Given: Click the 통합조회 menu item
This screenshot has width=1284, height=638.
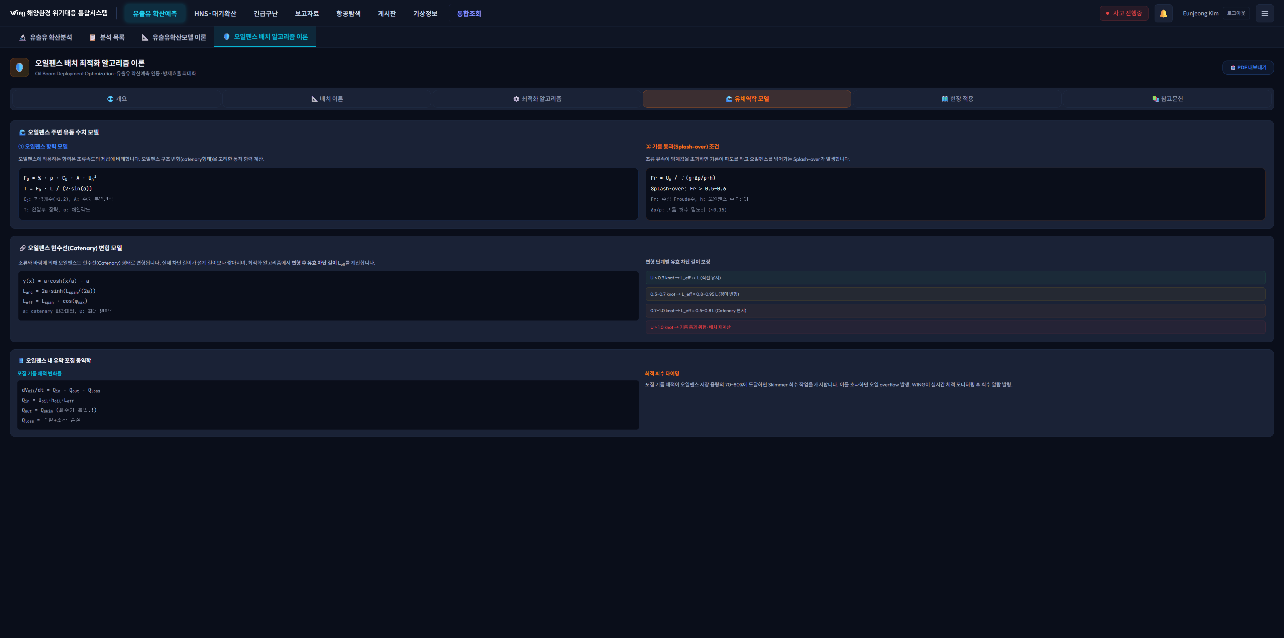Looking at the screenshot, I should (x=468, y=13).
